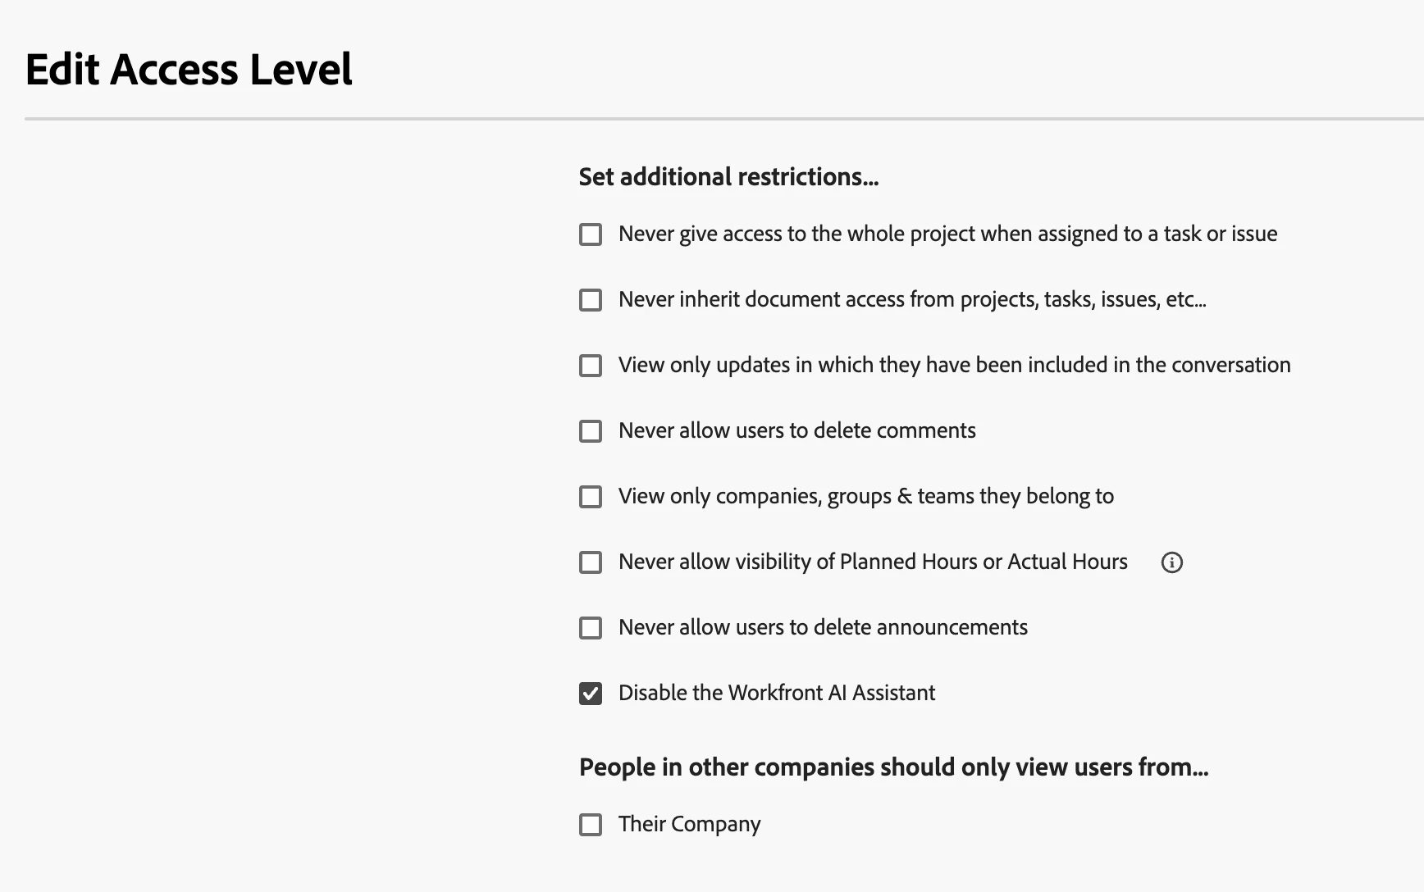1424x892 pixels.
Task: Click the 'People in other companies' section heading
Action: 893,767
